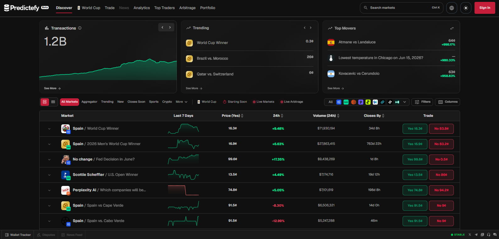Open the language globe icon

(452, 8)
